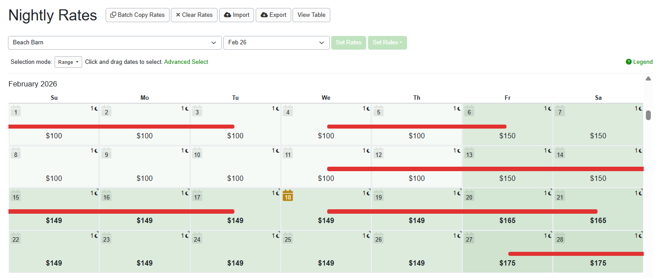Image resolution: width=657 pixels, height=278 pixels.
Task: Click the calendar icon on February 28
Action: (x=559, y=239)
